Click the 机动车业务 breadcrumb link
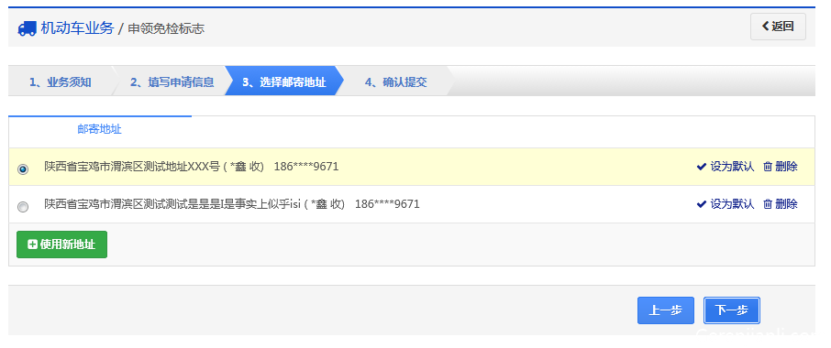This screenshot has height=348, width=831. click(x=77, y=28)
